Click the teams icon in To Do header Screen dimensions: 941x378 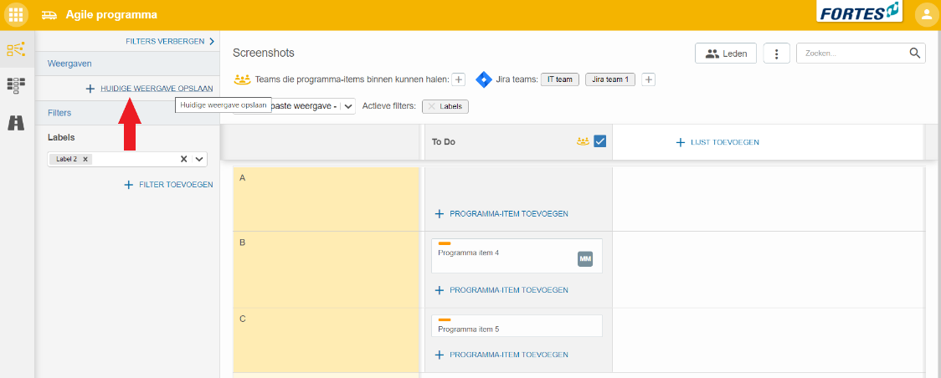(582, 141)
